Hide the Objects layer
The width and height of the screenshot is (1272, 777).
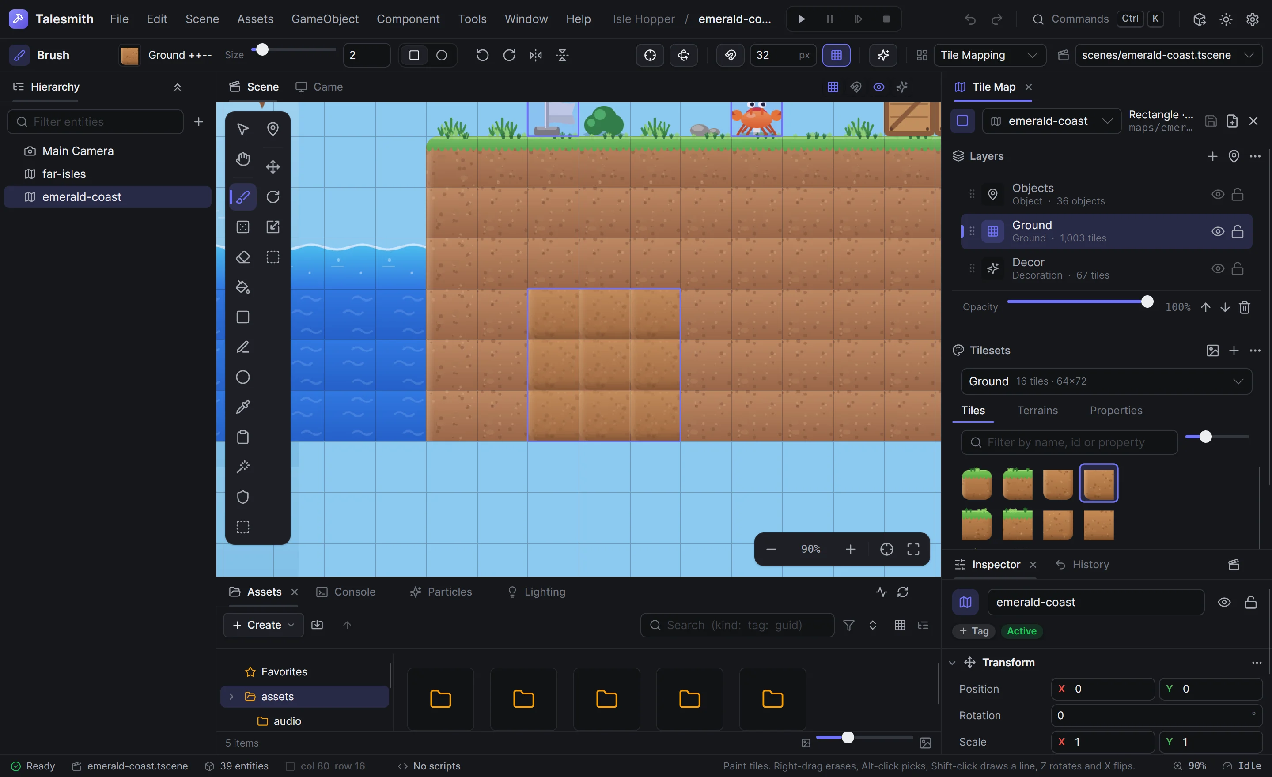click(1217, 195)
